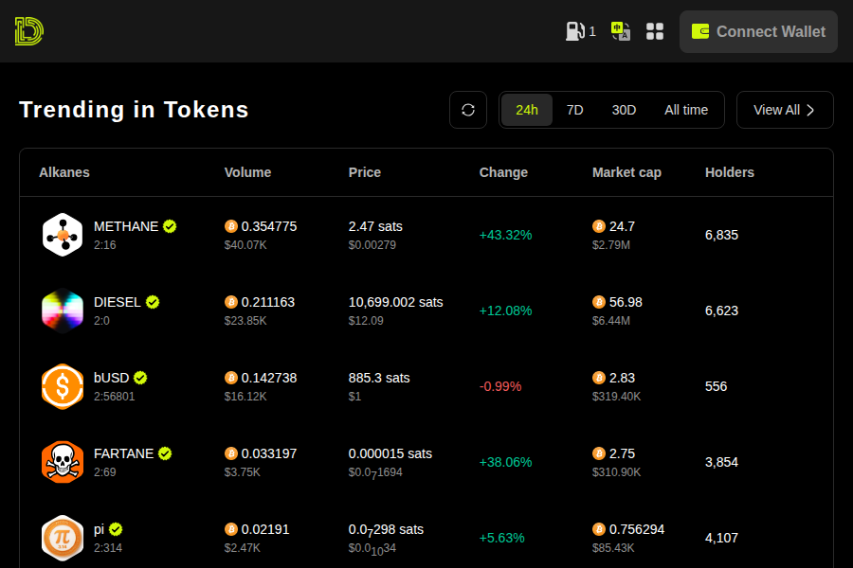Click the Holders column header
The image size is (853, 568).
[729, 172]
